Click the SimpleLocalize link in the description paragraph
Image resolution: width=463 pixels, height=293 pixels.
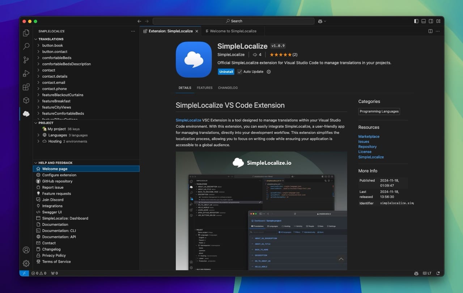pyautogui.click(x=188, y=120)
